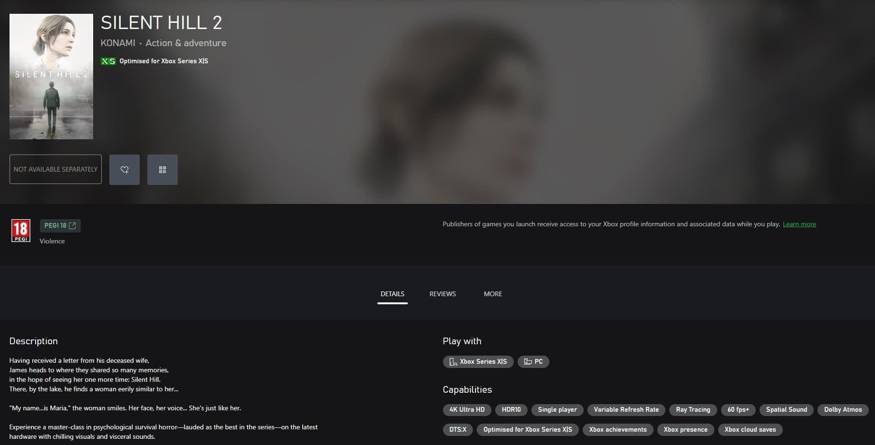Viewport: 875px width, 445px height.
Task: Click the Capabilities heading
Action: pos(467,389)
